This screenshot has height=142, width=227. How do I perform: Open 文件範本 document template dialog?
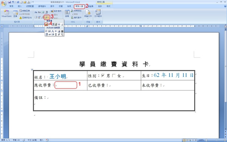tap(98, 14)
